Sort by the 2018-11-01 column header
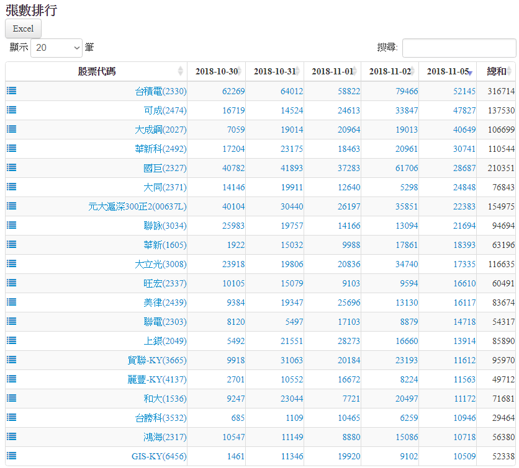The height and width of the screenshot is (468, 519). pos(332,71)
